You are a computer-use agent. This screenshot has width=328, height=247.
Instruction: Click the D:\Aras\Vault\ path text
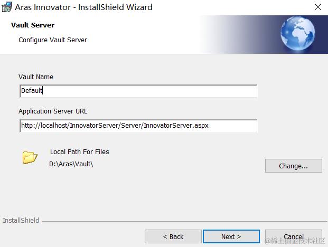click(71, 164)
